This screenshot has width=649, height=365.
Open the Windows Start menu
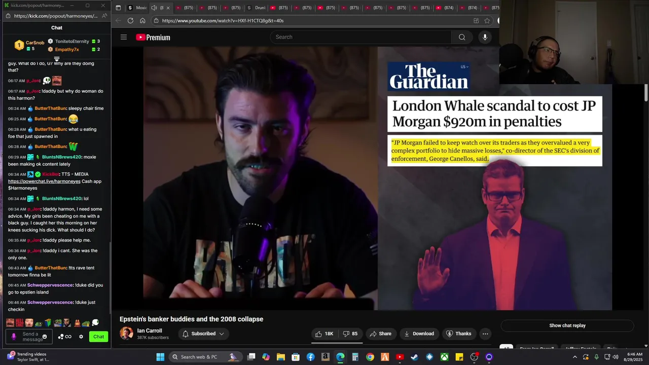click(160, 357)
